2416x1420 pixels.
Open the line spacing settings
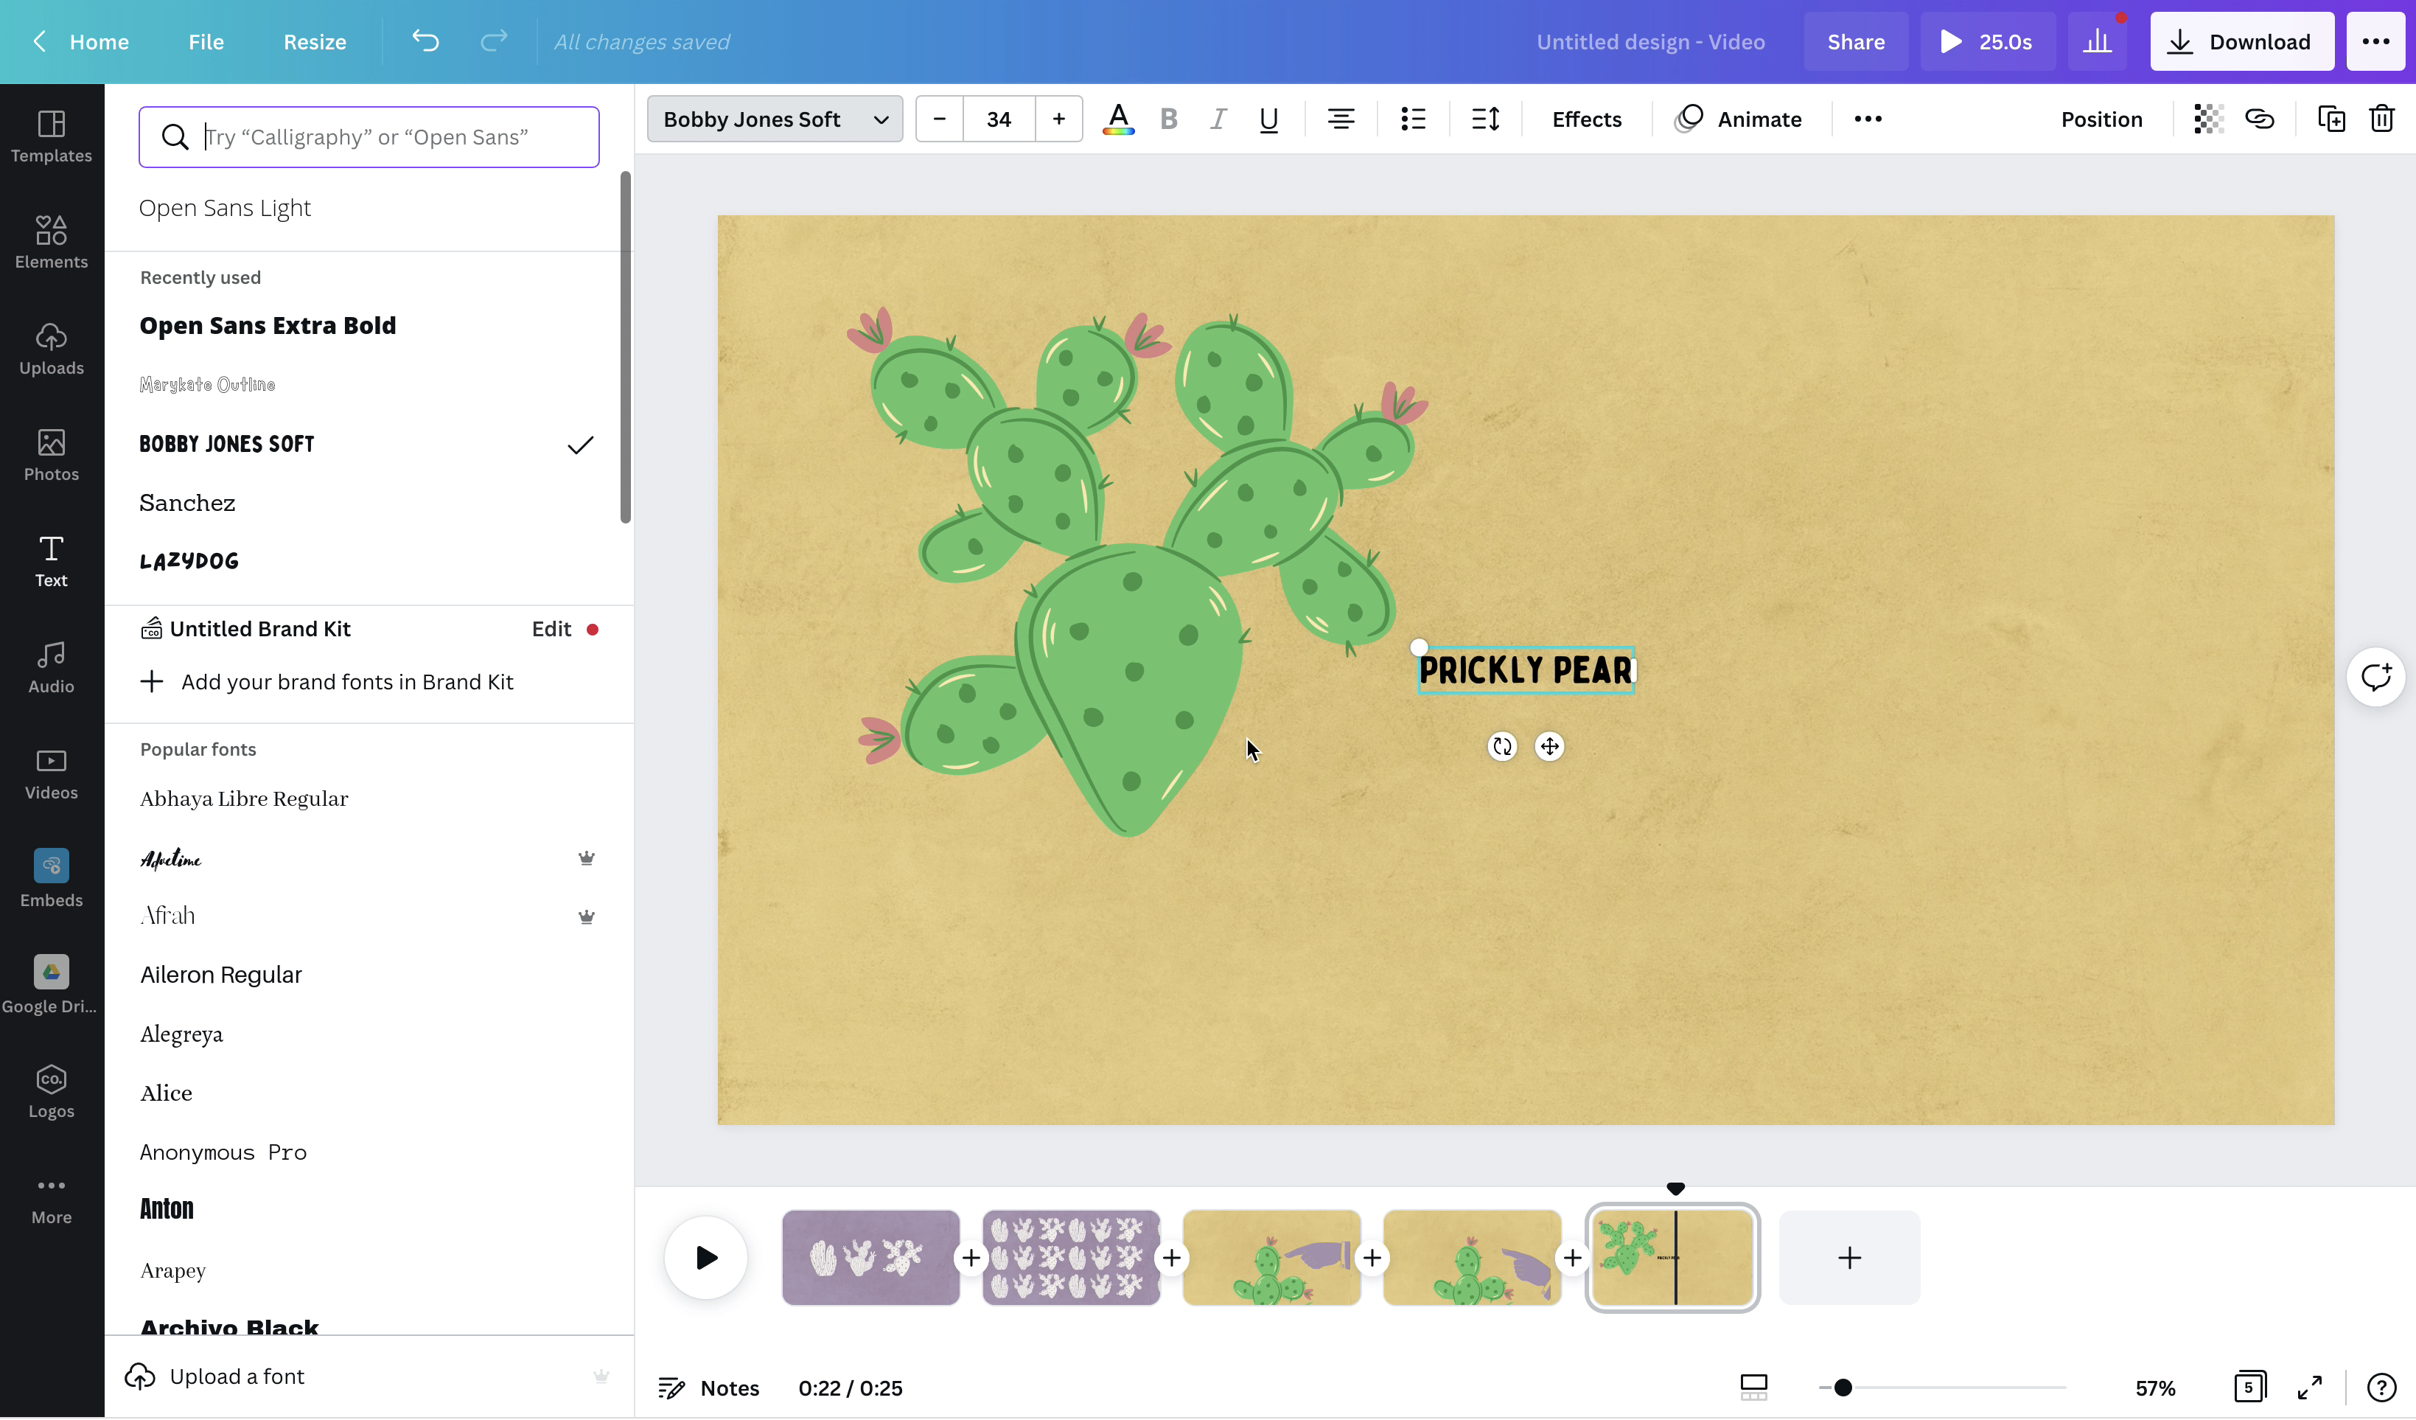[x=1485, y=119]
